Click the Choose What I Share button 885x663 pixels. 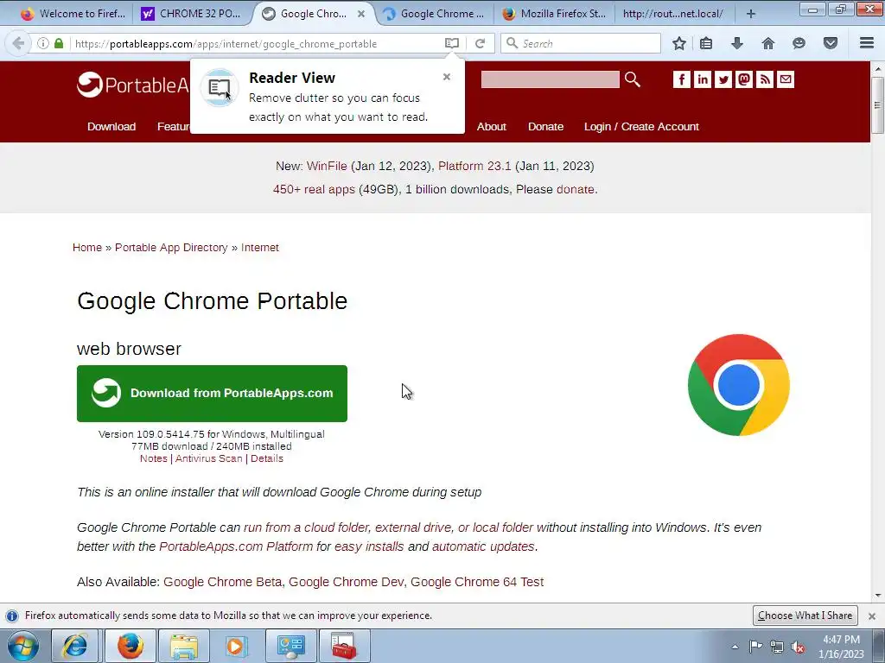[x=805, y=616]
